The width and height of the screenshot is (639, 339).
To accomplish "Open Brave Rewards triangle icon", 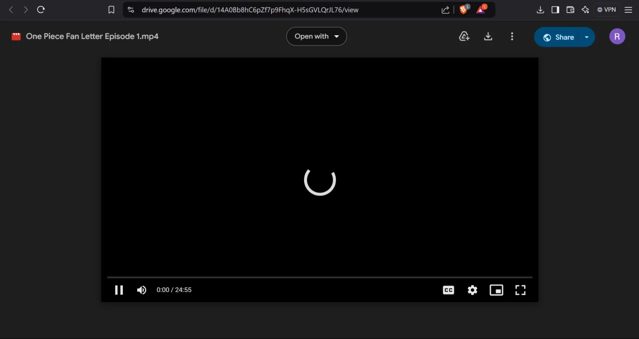I will tap(481, 9).
